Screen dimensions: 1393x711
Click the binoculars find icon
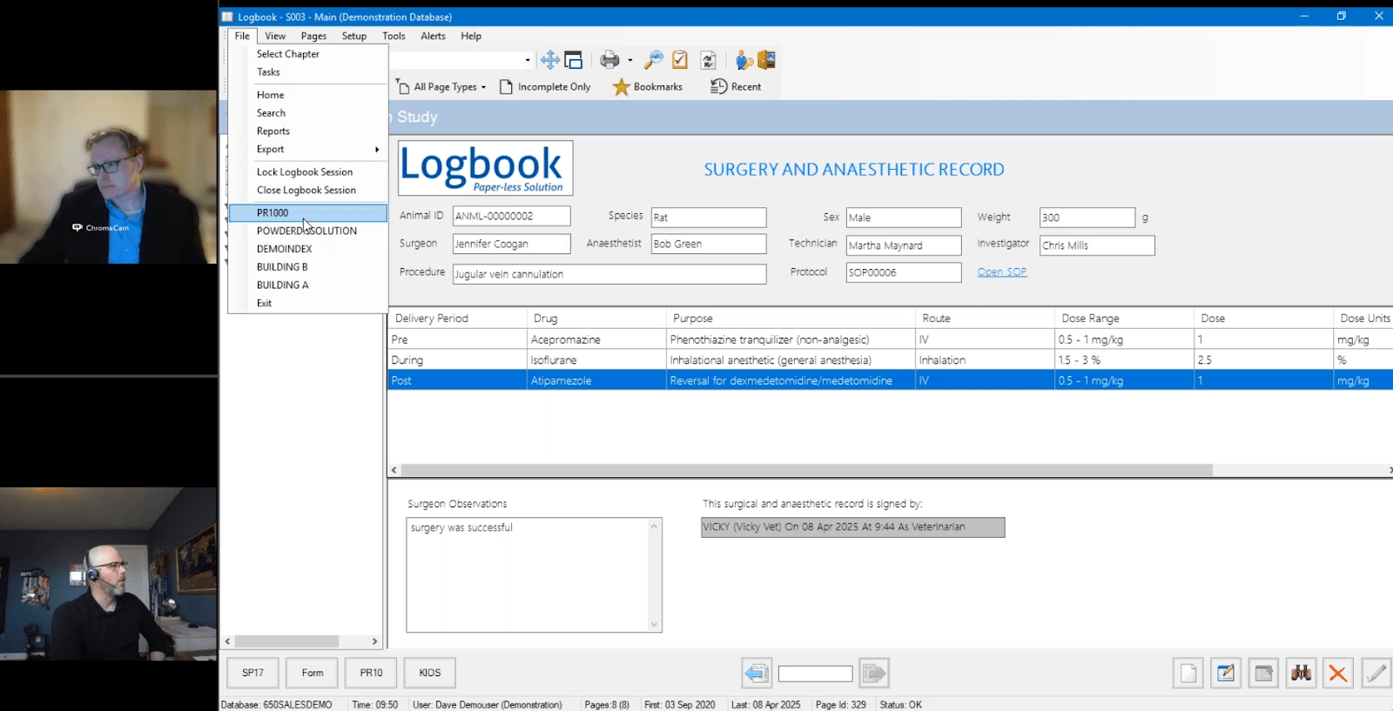(x=1301, y=673)
